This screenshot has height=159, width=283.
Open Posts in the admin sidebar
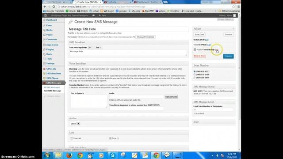(x=49, y=26)
